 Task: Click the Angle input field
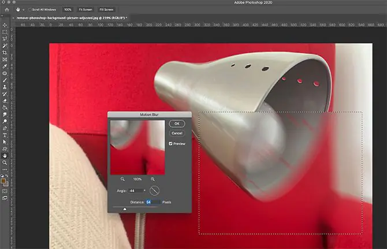coord(136,191)
